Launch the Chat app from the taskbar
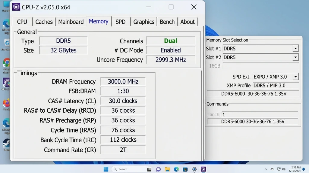 (x=158, y=169)
